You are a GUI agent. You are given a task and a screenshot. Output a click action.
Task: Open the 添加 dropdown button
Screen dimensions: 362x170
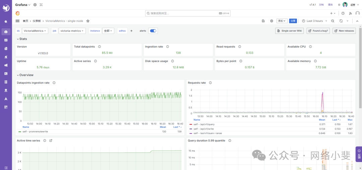click(x=282, y=21)
